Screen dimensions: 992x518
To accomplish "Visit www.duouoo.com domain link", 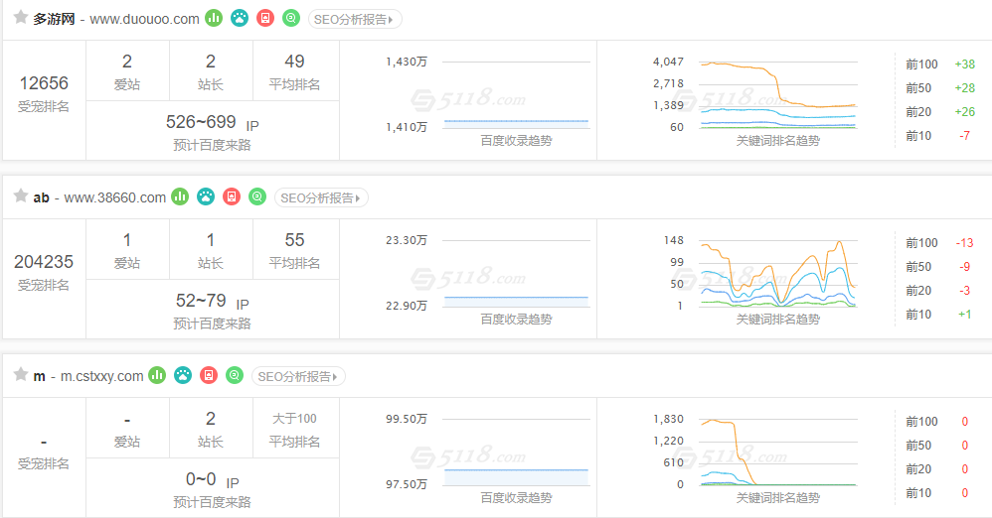I will [x=144, y=19].
